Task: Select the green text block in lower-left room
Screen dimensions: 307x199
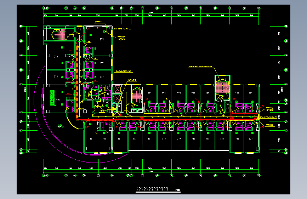Action: point(52,97)
